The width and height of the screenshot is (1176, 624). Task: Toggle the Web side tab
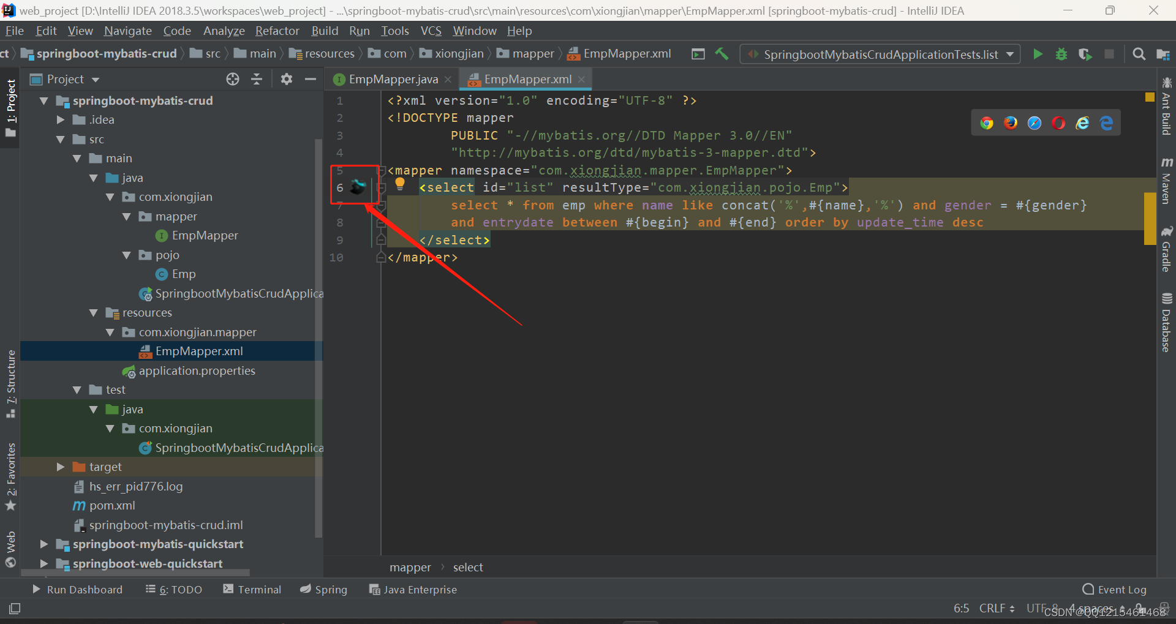10,549
